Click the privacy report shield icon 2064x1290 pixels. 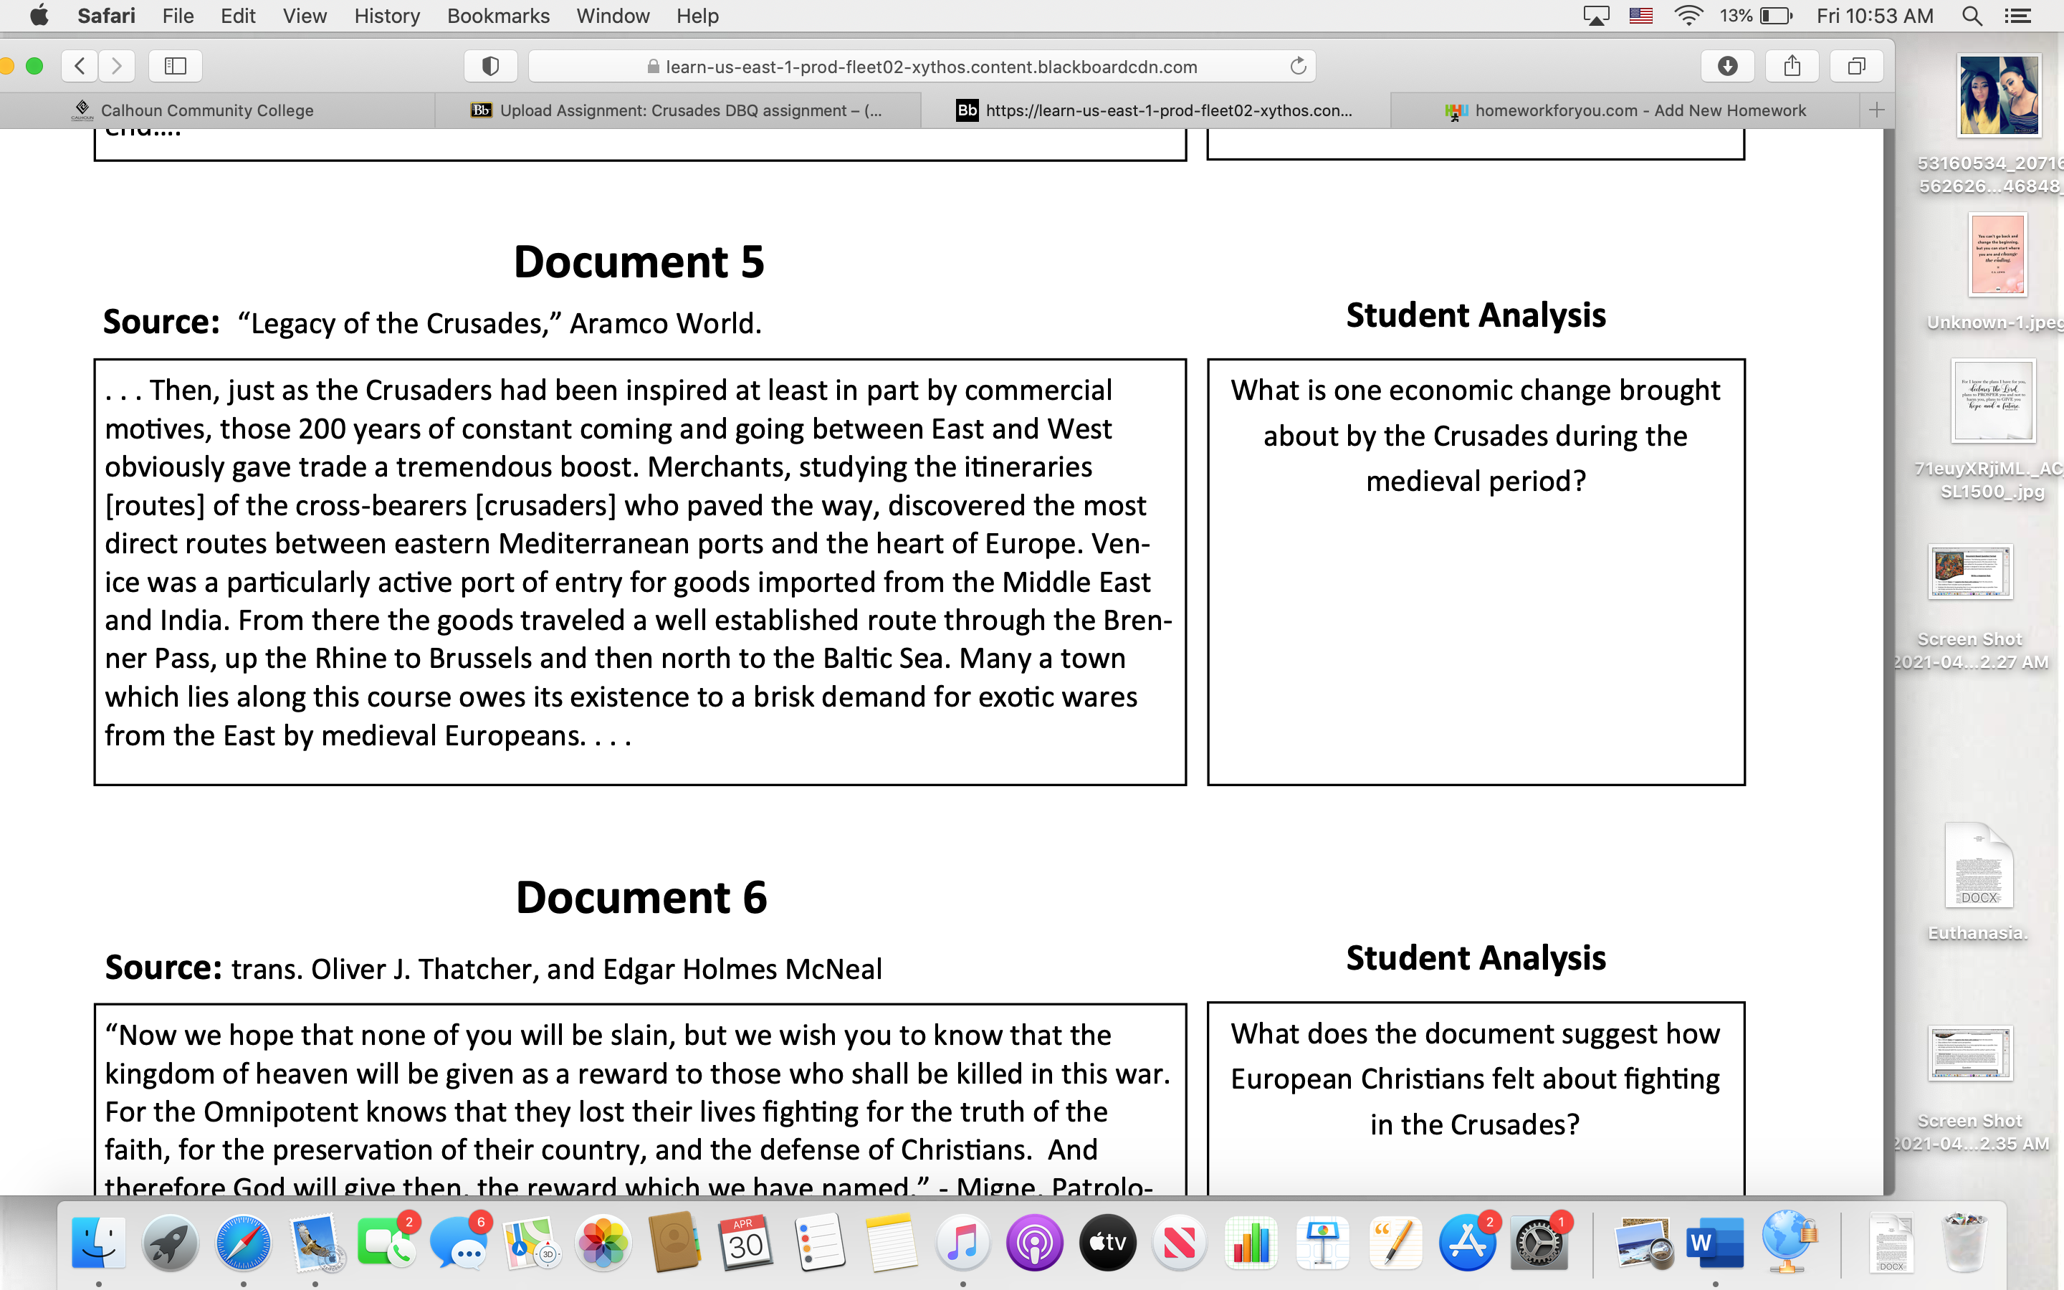click(490, 66)
